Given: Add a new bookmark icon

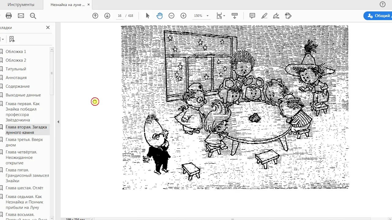Looking at the screenshot, I should (x=12, y=39).
